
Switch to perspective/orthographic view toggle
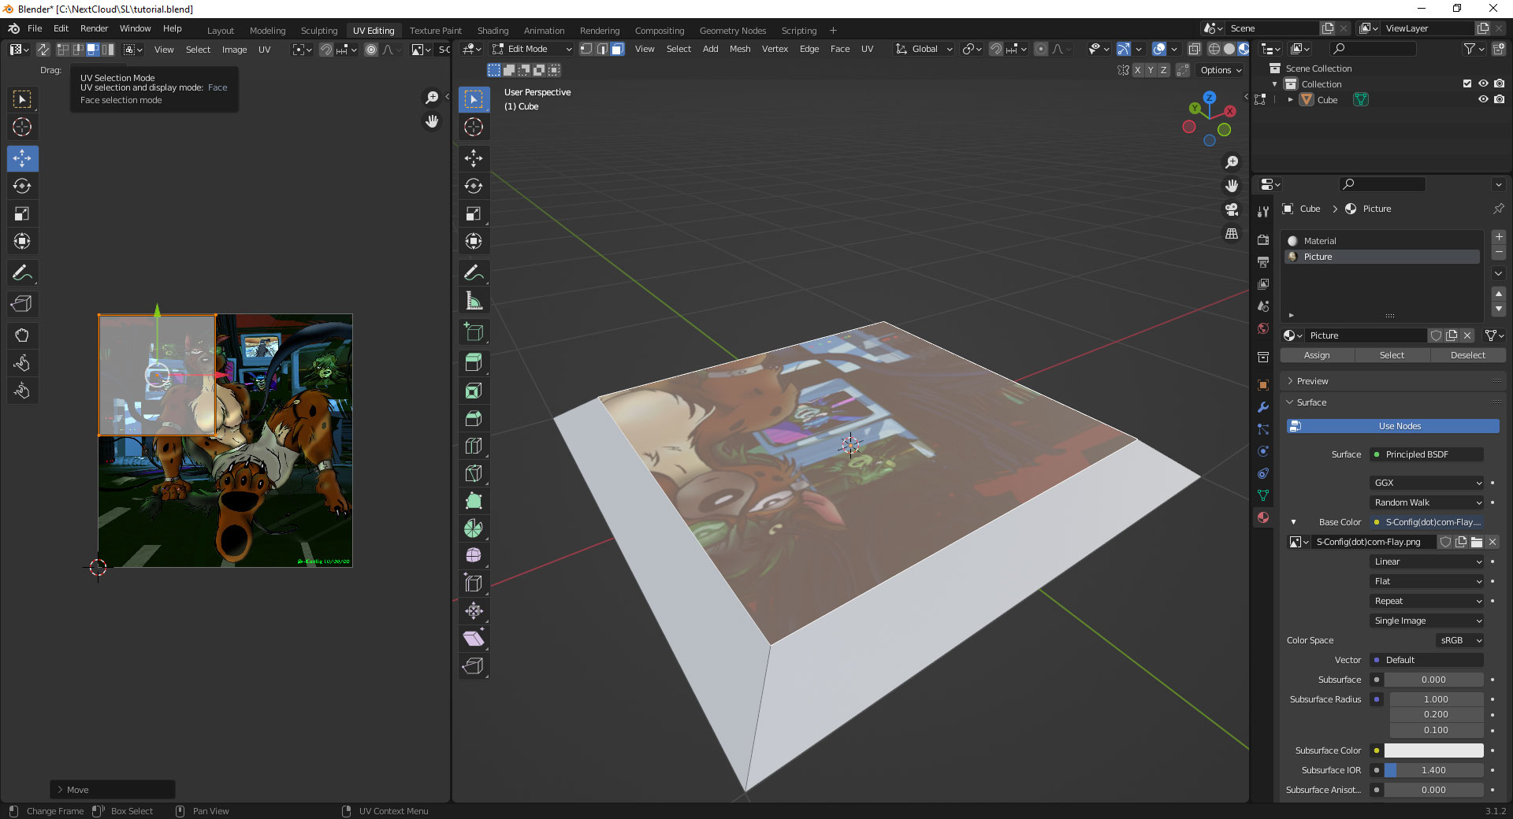click(x=1232, y=234)
